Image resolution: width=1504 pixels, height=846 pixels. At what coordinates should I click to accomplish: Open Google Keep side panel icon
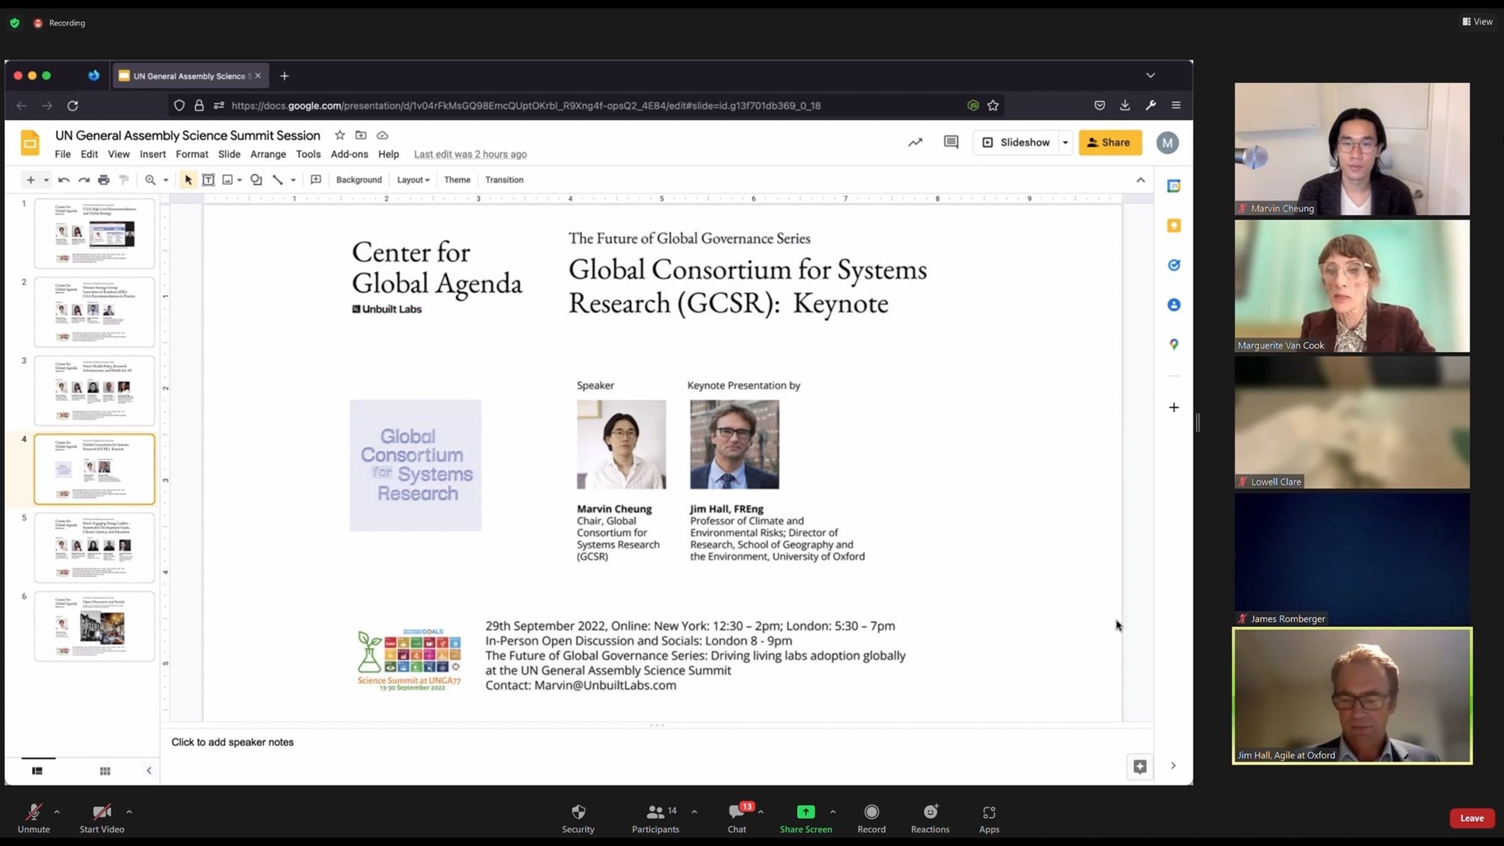pyautogui.click(x=1174, y=226)
